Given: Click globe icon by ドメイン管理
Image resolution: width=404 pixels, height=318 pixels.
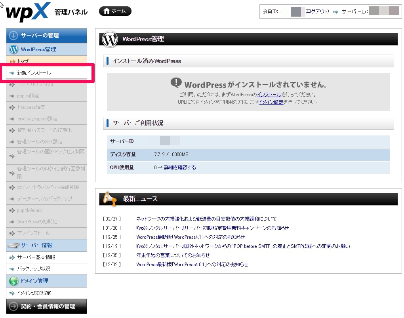Looking at the screenshot, I should tap(13, 281).
